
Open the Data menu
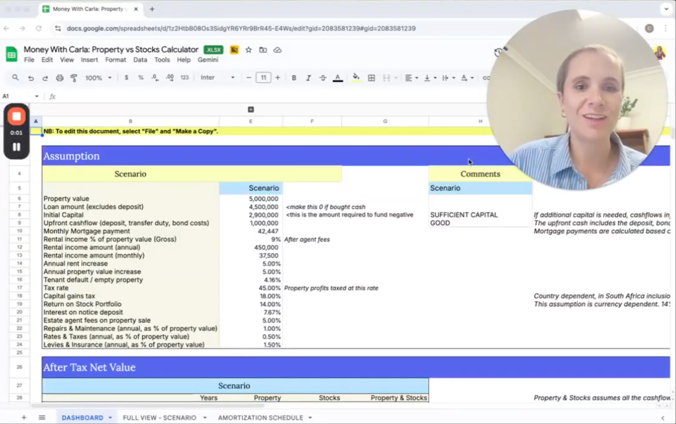(140, 60)
